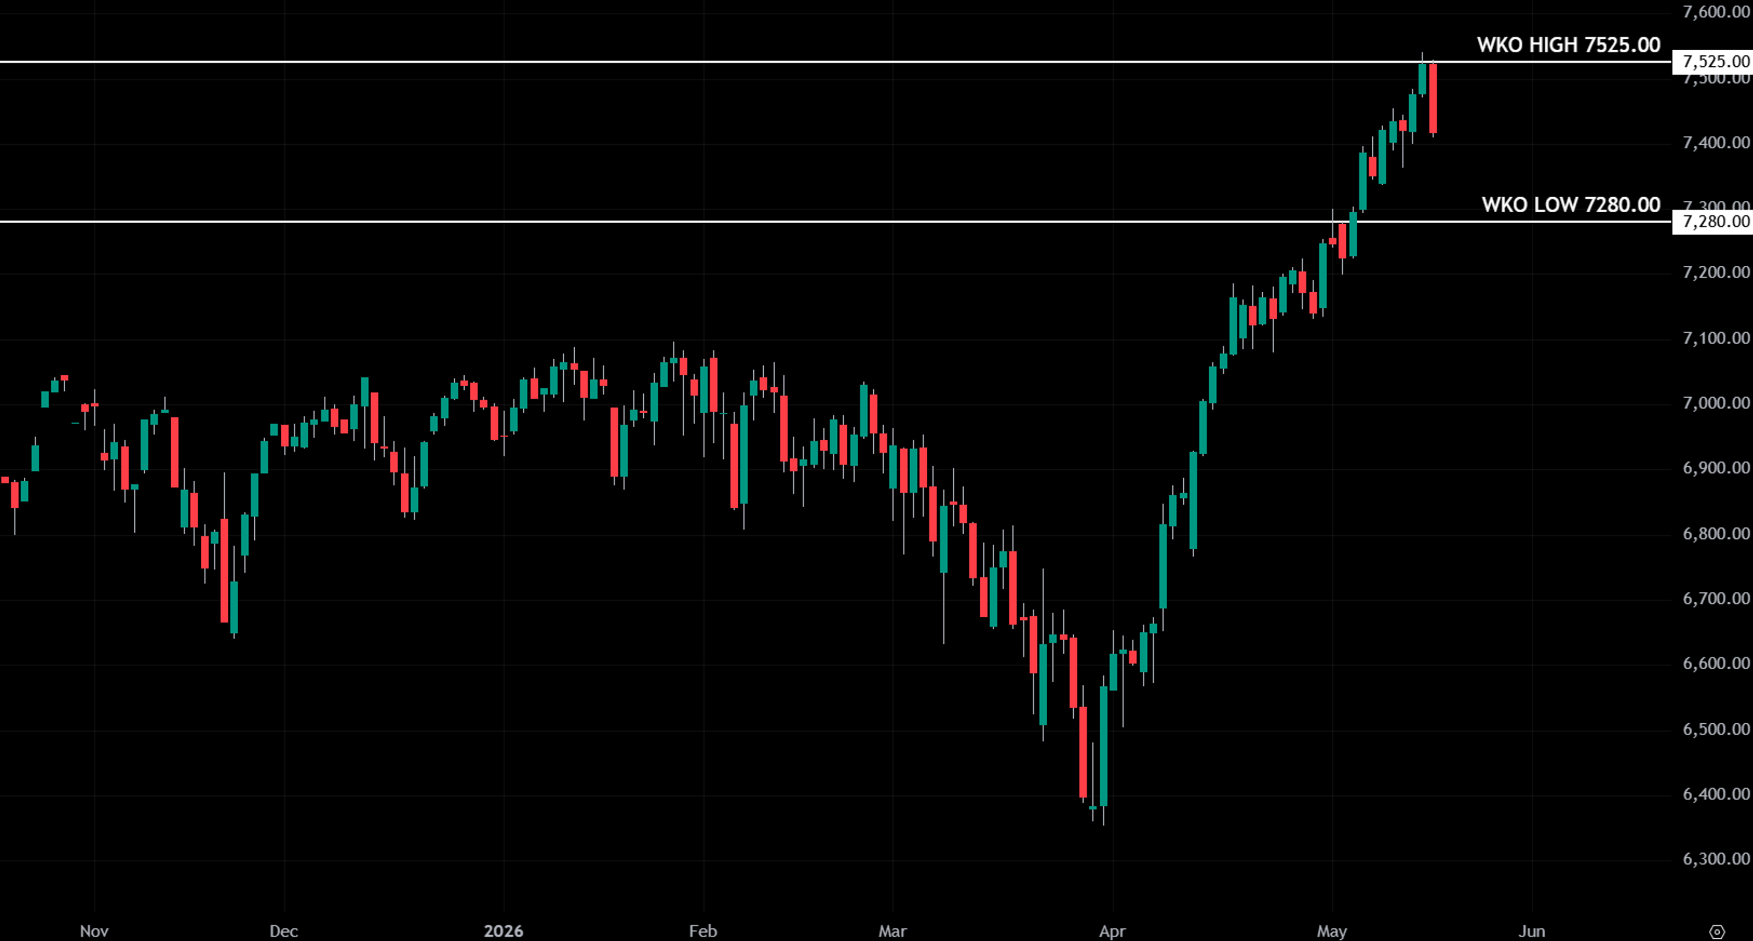Click the Jun label on time axis
Screen dimensions: 1753x941
point(1532,931)
